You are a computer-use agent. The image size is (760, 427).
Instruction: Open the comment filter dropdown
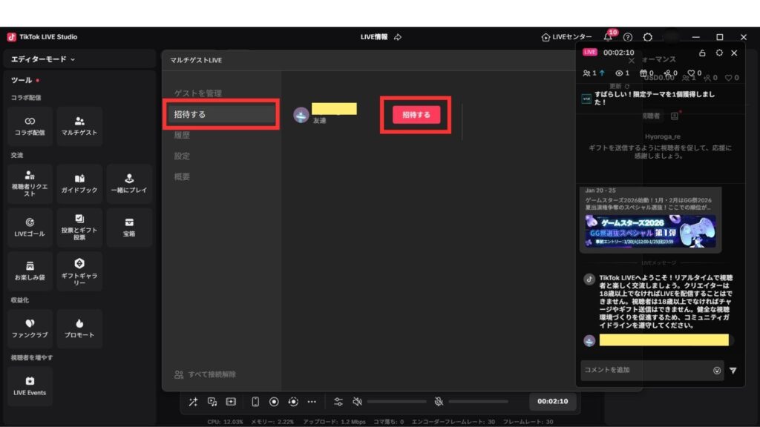point(733,371)
